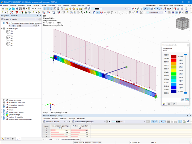Click the Navigator Data tab icon at bottom left
This screenshot has width=192, height=144.
(x=3, y=139)
